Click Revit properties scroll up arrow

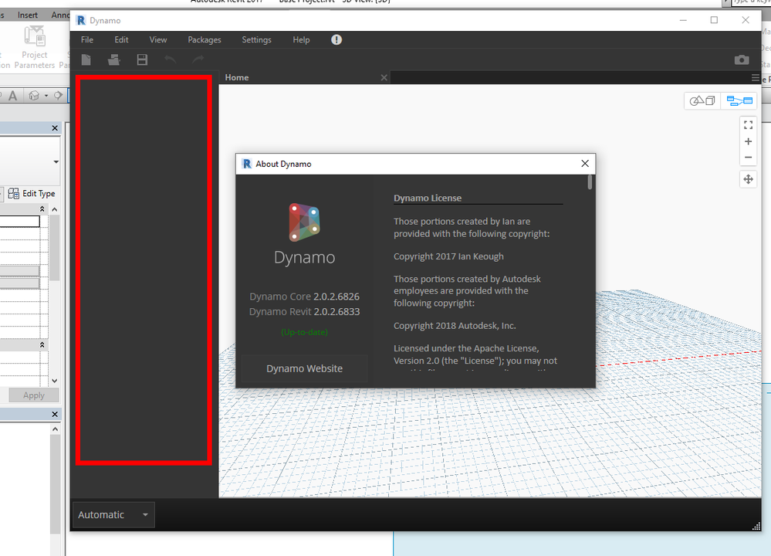55,209
